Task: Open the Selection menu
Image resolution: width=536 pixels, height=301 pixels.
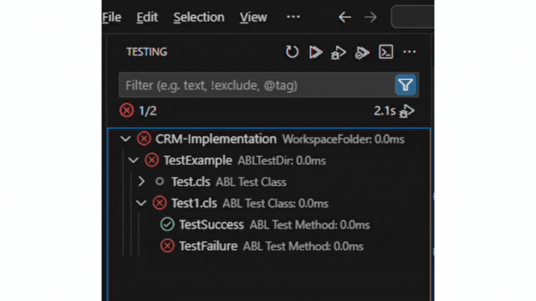Action: click(x=199, y=17)
